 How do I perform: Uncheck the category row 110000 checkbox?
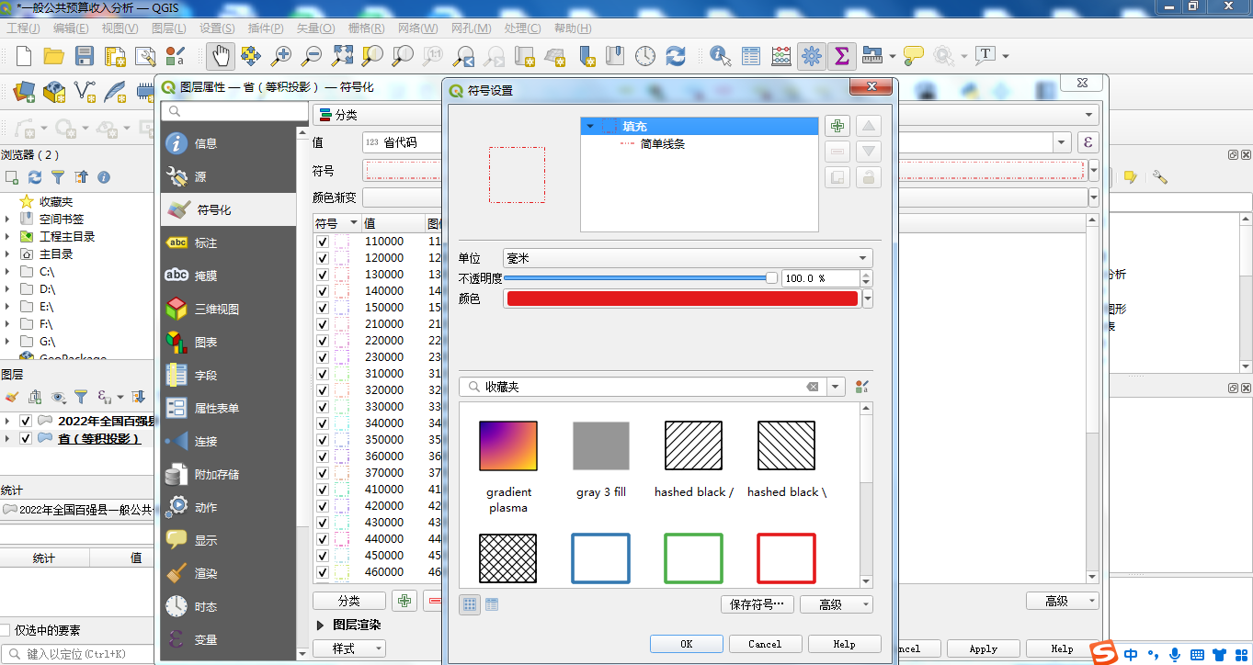click(x=323, y=242)
